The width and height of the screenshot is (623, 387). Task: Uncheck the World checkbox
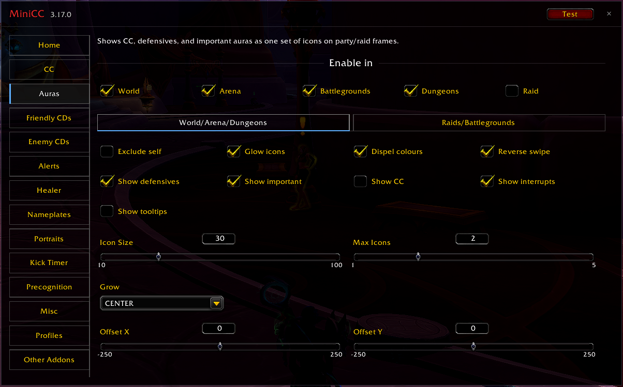[x=107, y=91]
